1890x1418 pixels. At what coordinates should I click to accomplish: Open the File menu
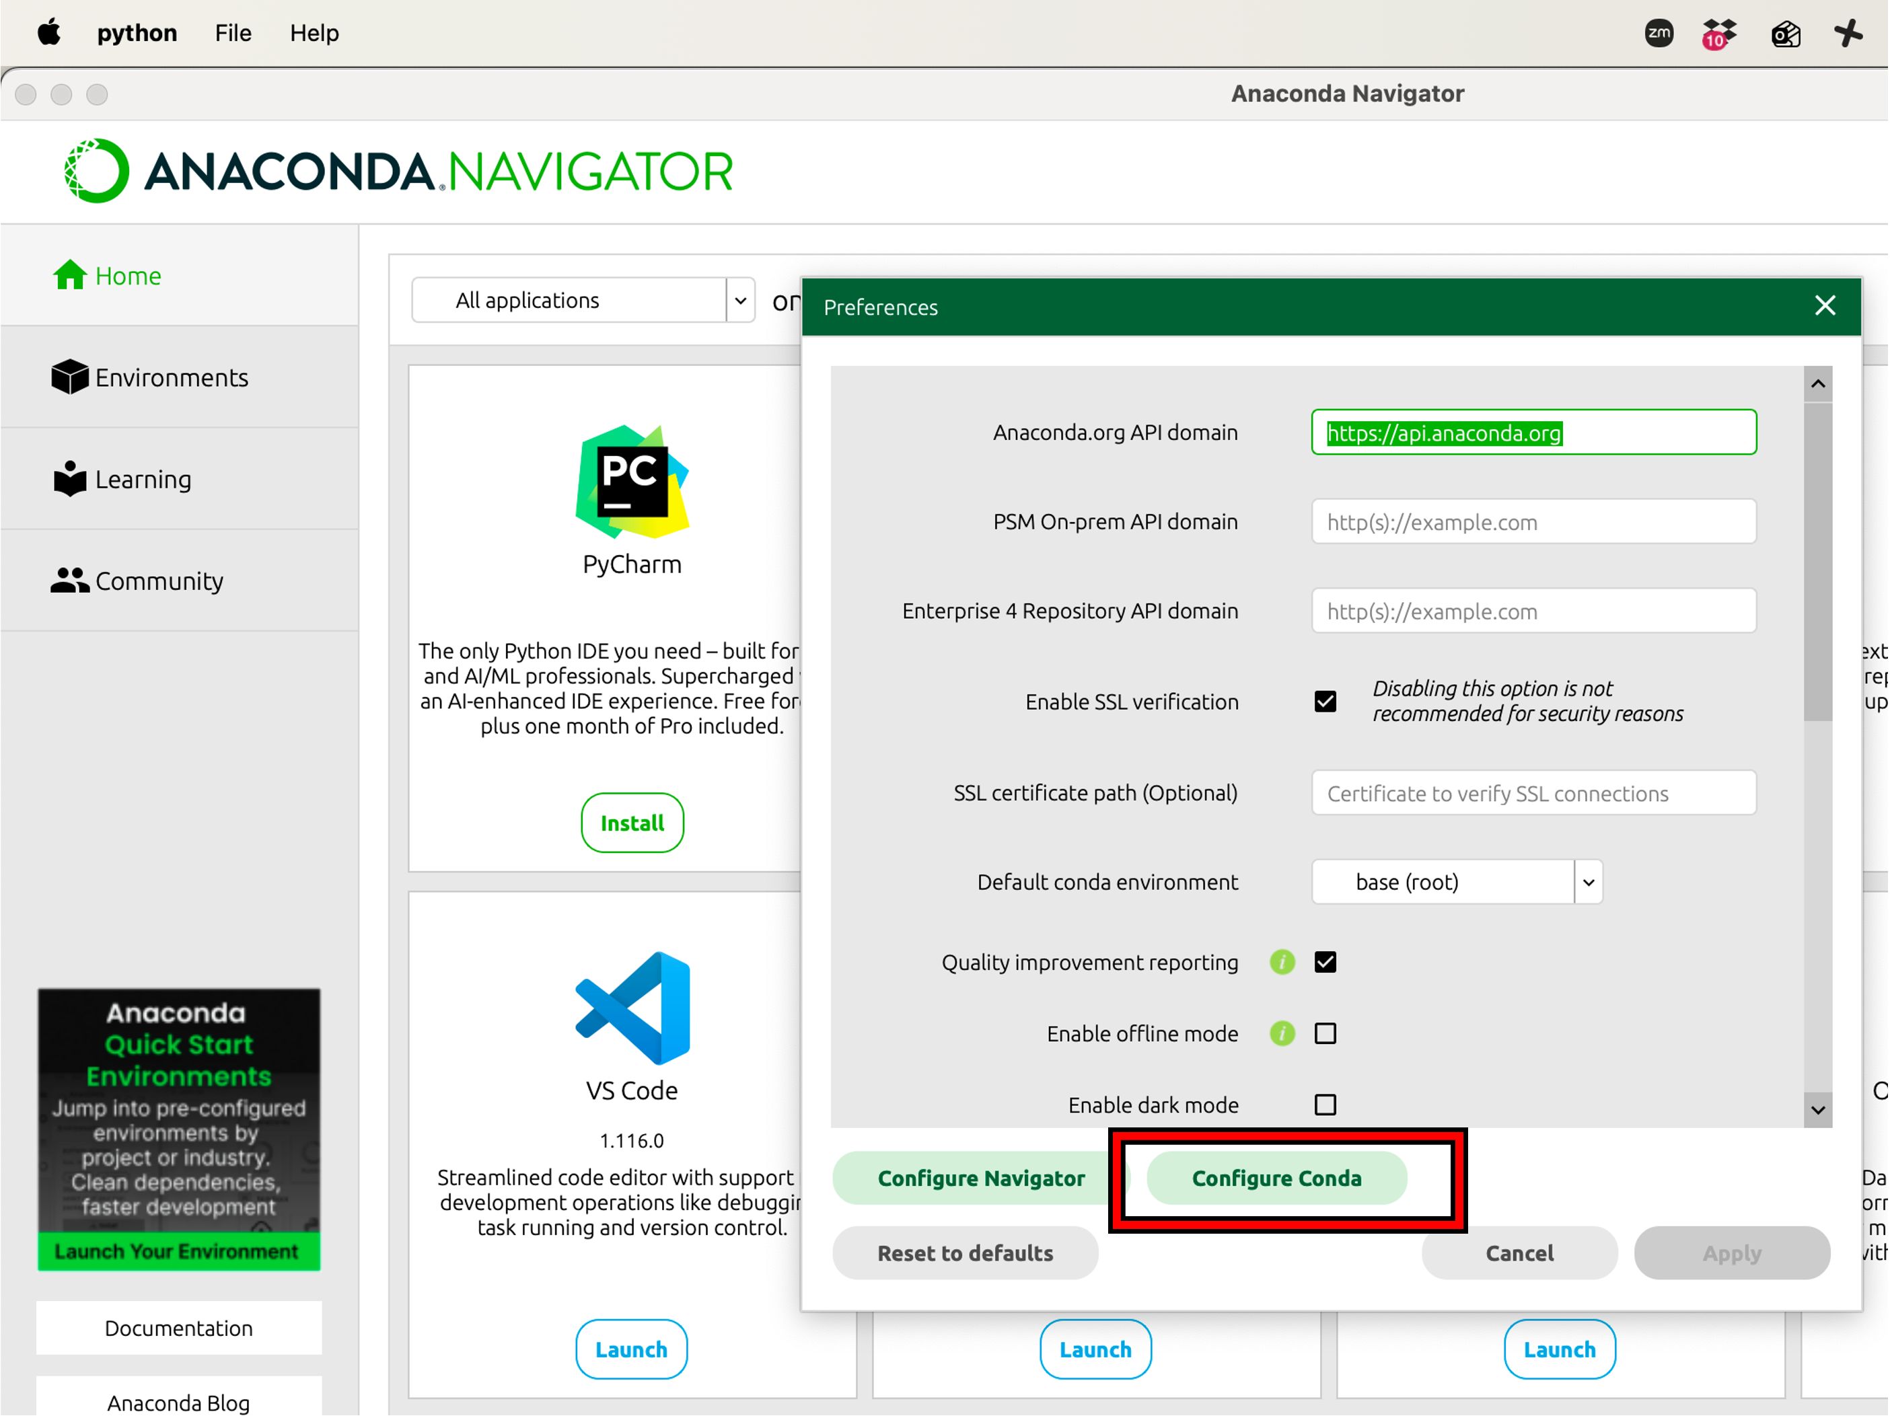233,32
